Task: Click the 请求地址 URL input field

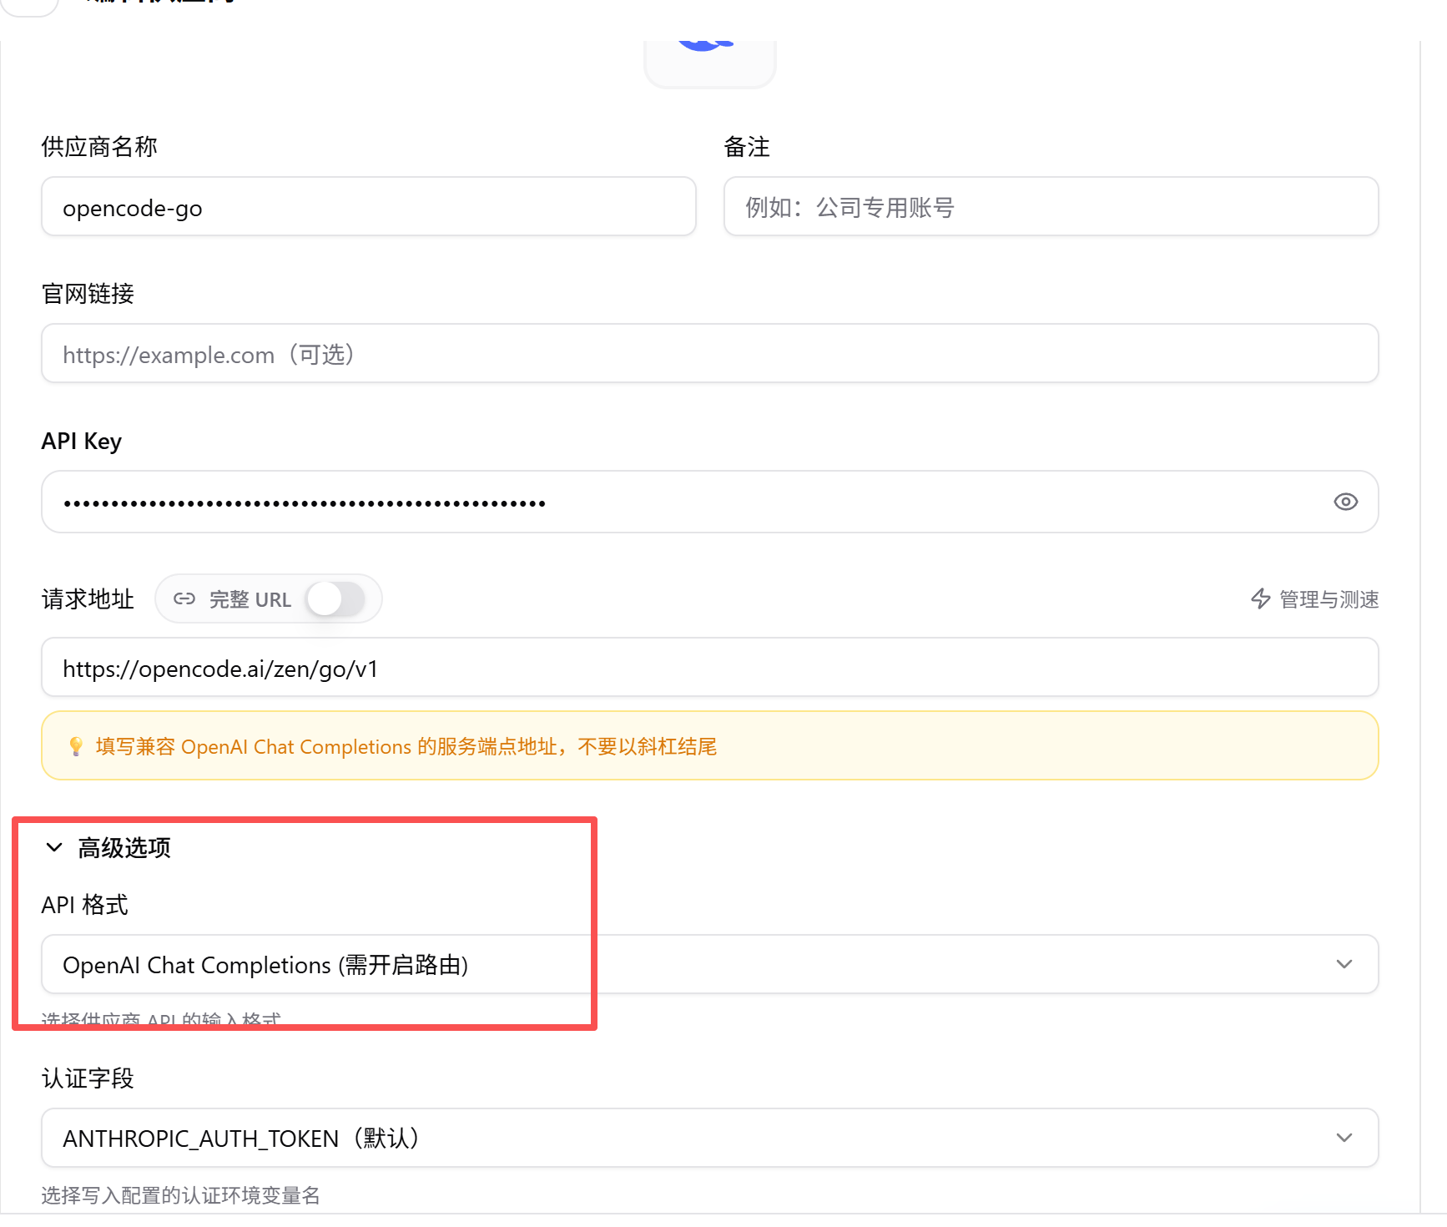Action: 710,668
